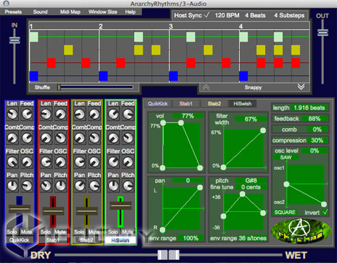Click HiSwish channel Comp knob

tap(128, 138)
